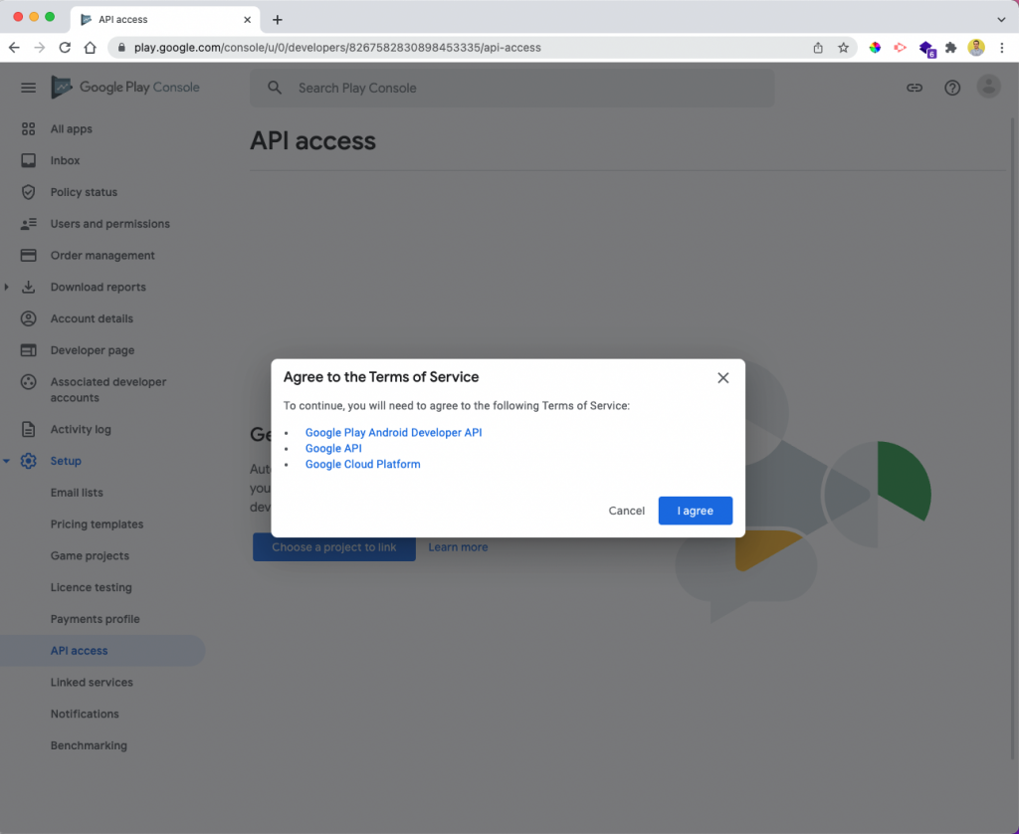The image size is (1019, 834).
Task: Select the API access browser tab
Action: click(x=165, y=20)
